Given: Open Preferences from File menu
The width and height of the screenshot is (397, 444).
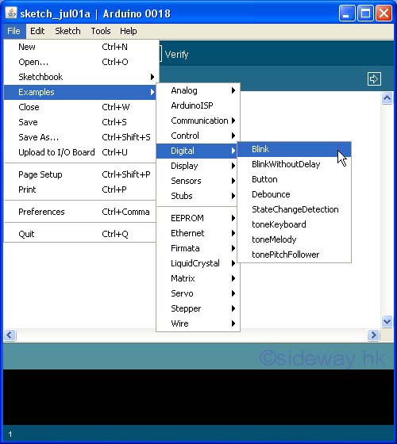Looking at the screenshot, I should [79, 212].
